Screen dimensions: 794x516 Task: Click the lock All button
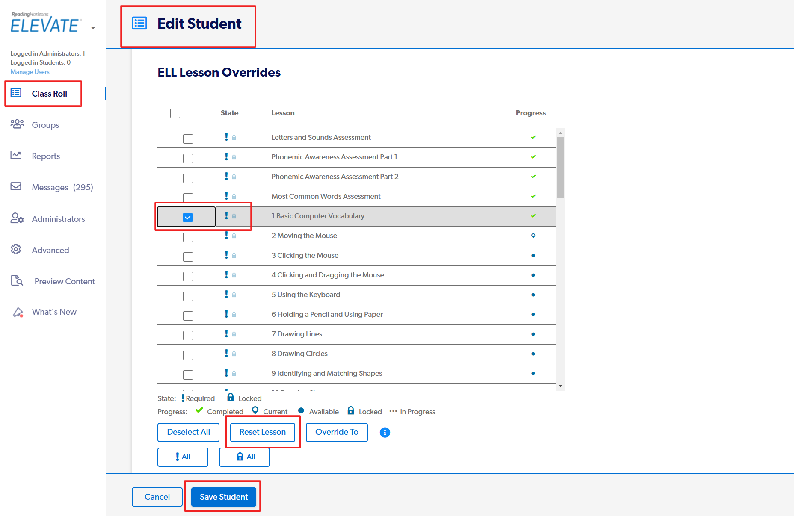tap(244, 457)
